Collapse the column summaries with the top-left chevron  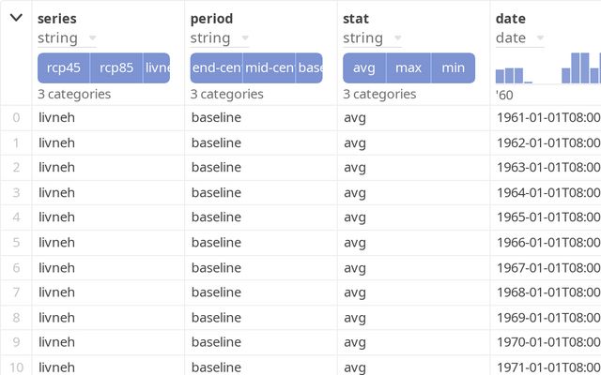pos(16,18)
